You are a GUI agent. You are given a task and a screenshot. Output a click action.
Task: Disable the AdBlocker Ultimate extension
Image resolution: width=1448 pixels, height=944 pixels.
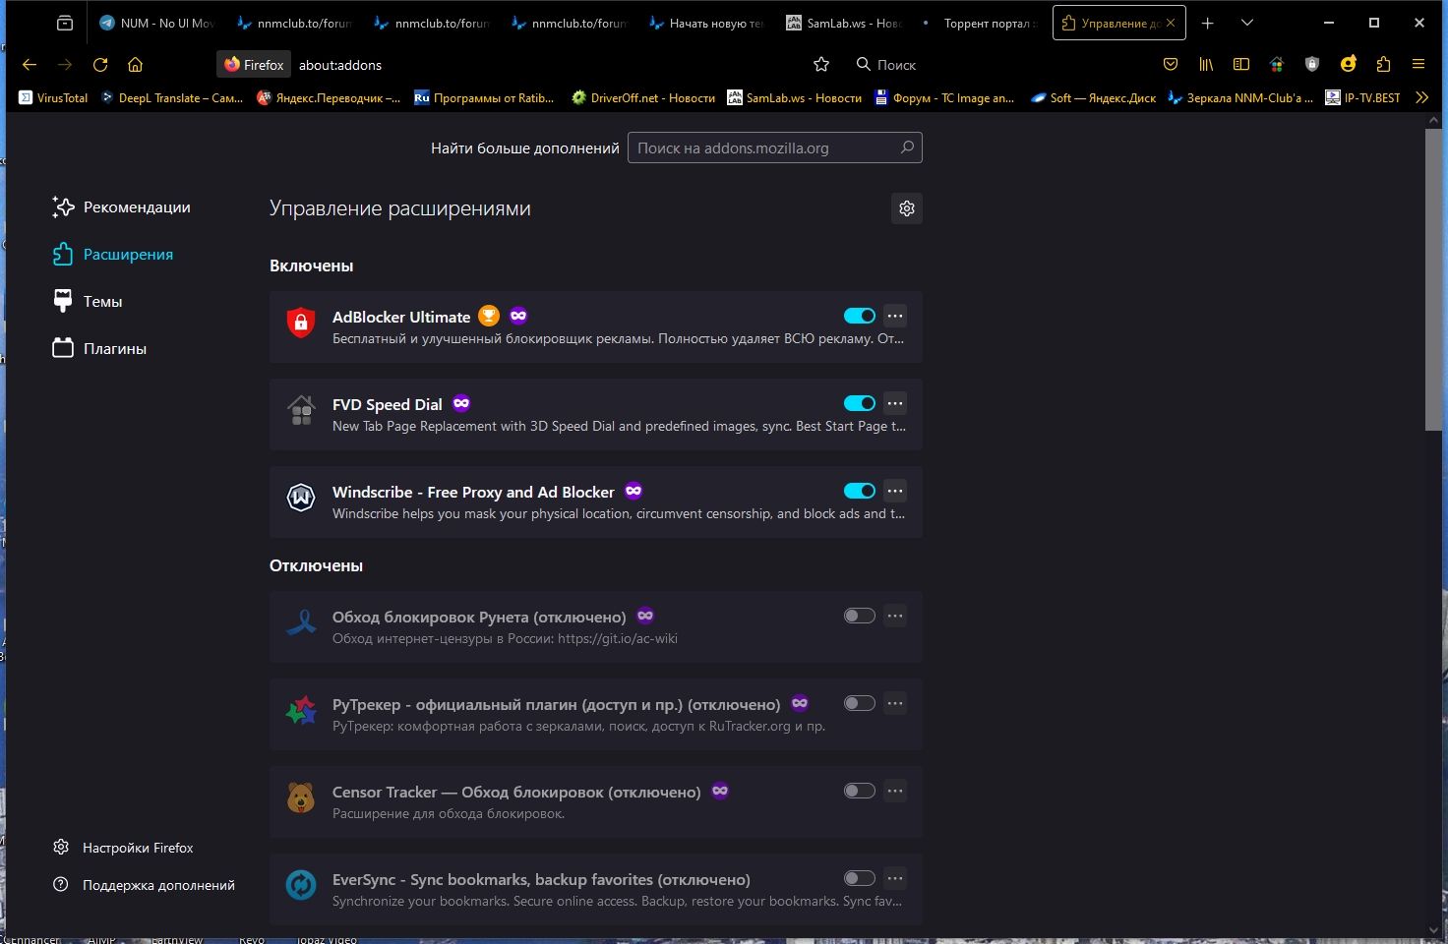click(859, 315)
